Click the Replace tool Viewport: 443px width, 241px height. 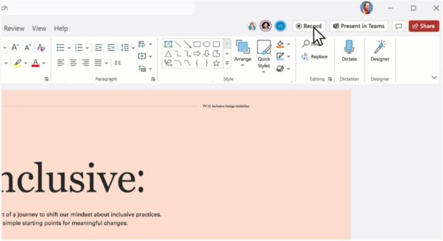pos(314,57)
